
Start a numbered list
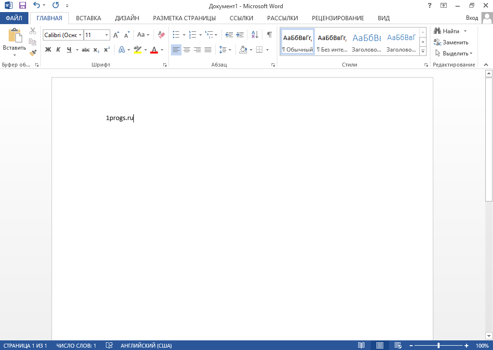click(x=192, y=34)
